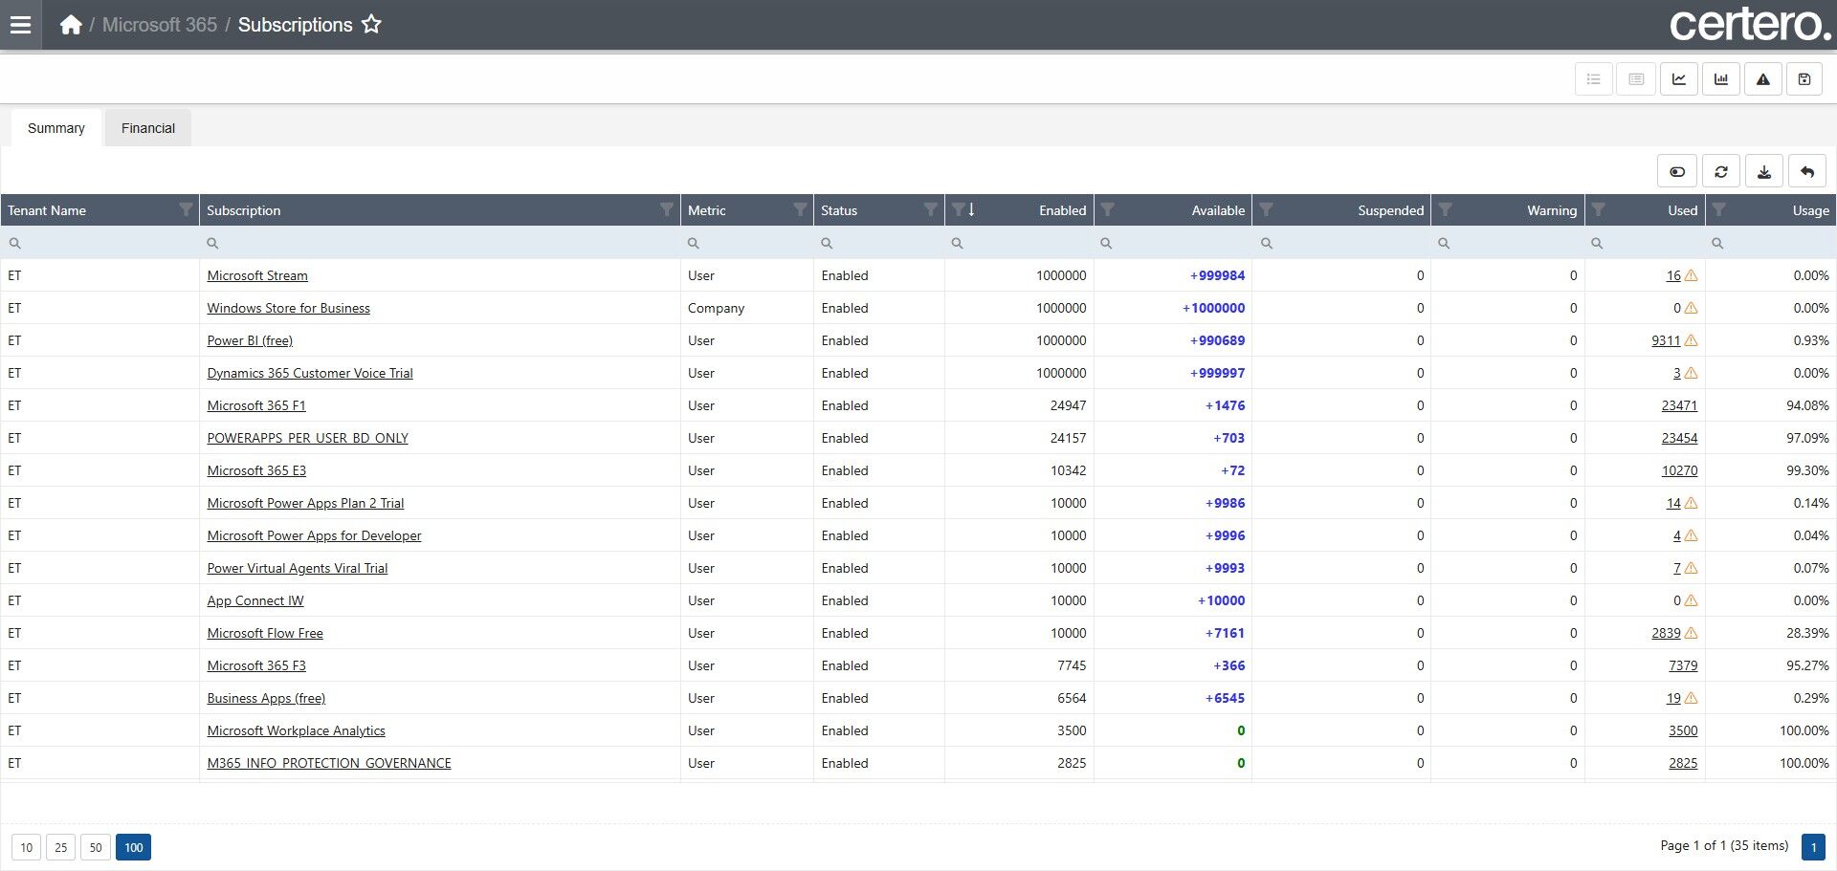Navigate to Microsoft 365 breadcrumb
1837x871 pixels.
pos(160,25)
